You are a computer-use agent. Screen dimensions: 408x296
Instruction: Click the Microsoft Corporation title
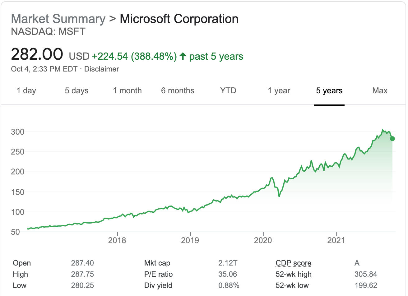point(179,19)
